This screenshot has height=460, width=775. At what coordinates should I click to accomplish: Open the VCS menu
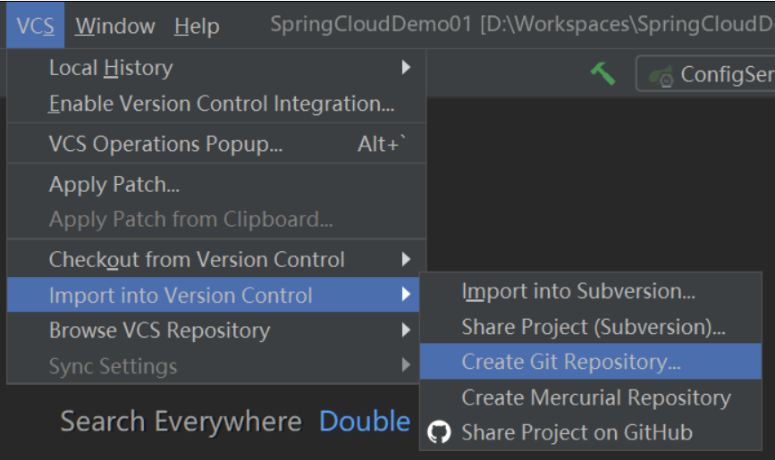(x=36, y=26)
